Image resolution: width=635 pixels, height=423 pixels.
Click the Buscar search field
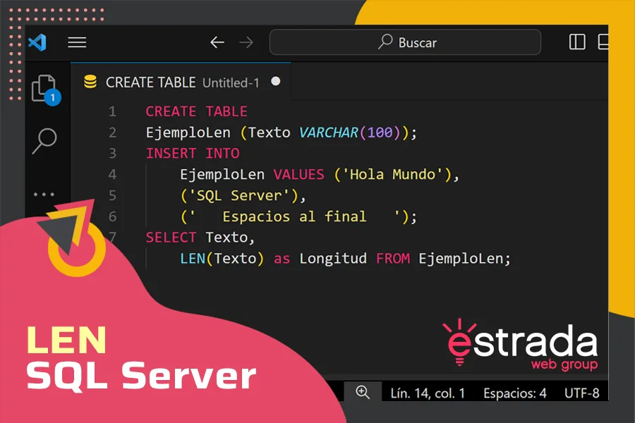point(405,42)
